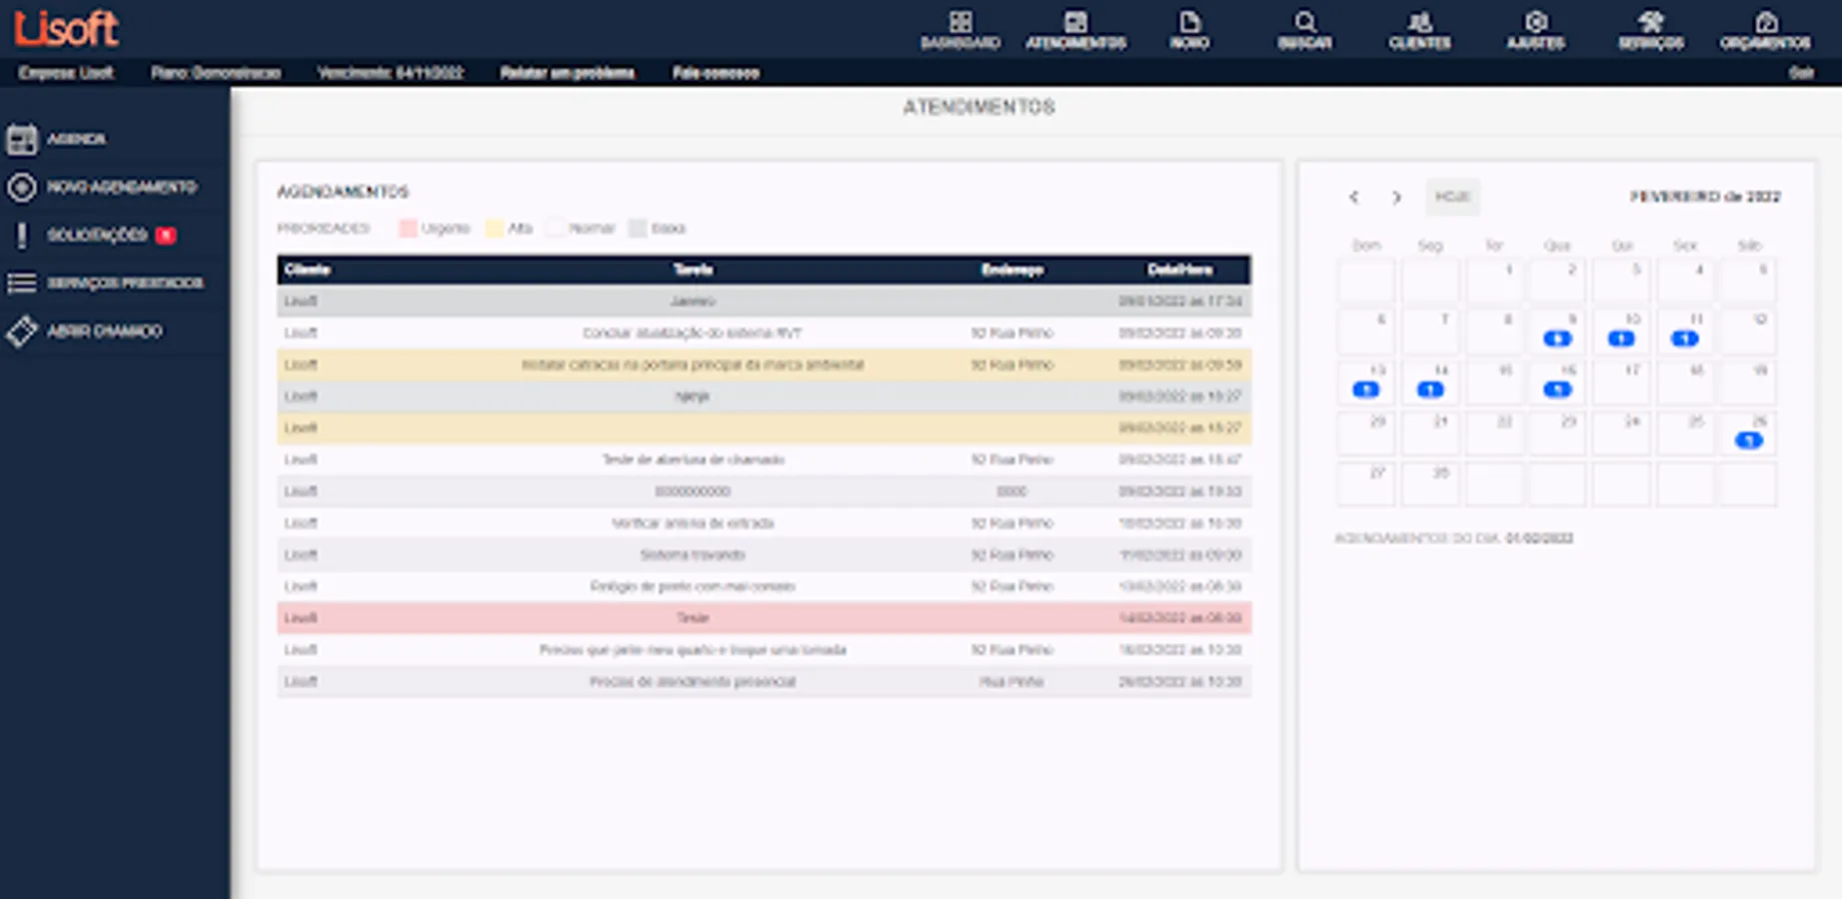Screen dimensions: 1842x899
Task: Click the Hoje button on calendar
Action: (x=1451, y=197)
